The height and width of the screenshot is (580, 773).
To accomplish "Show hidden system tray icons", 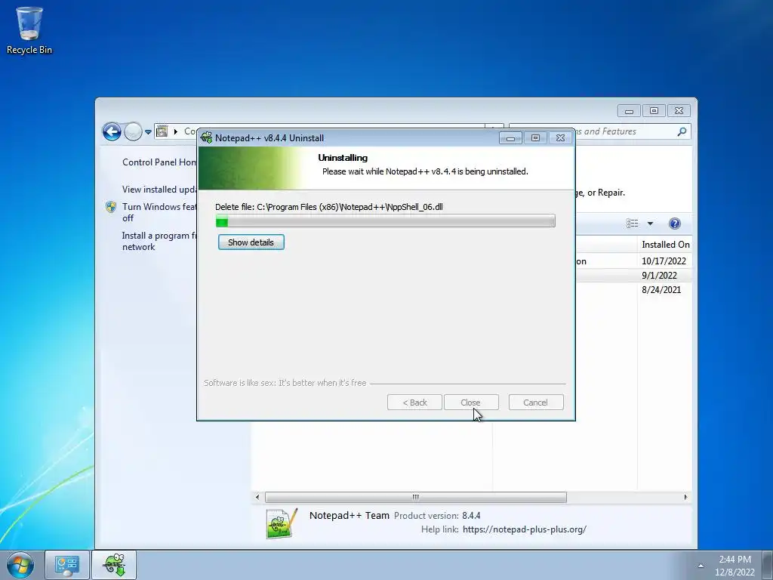I will point(701,566).
